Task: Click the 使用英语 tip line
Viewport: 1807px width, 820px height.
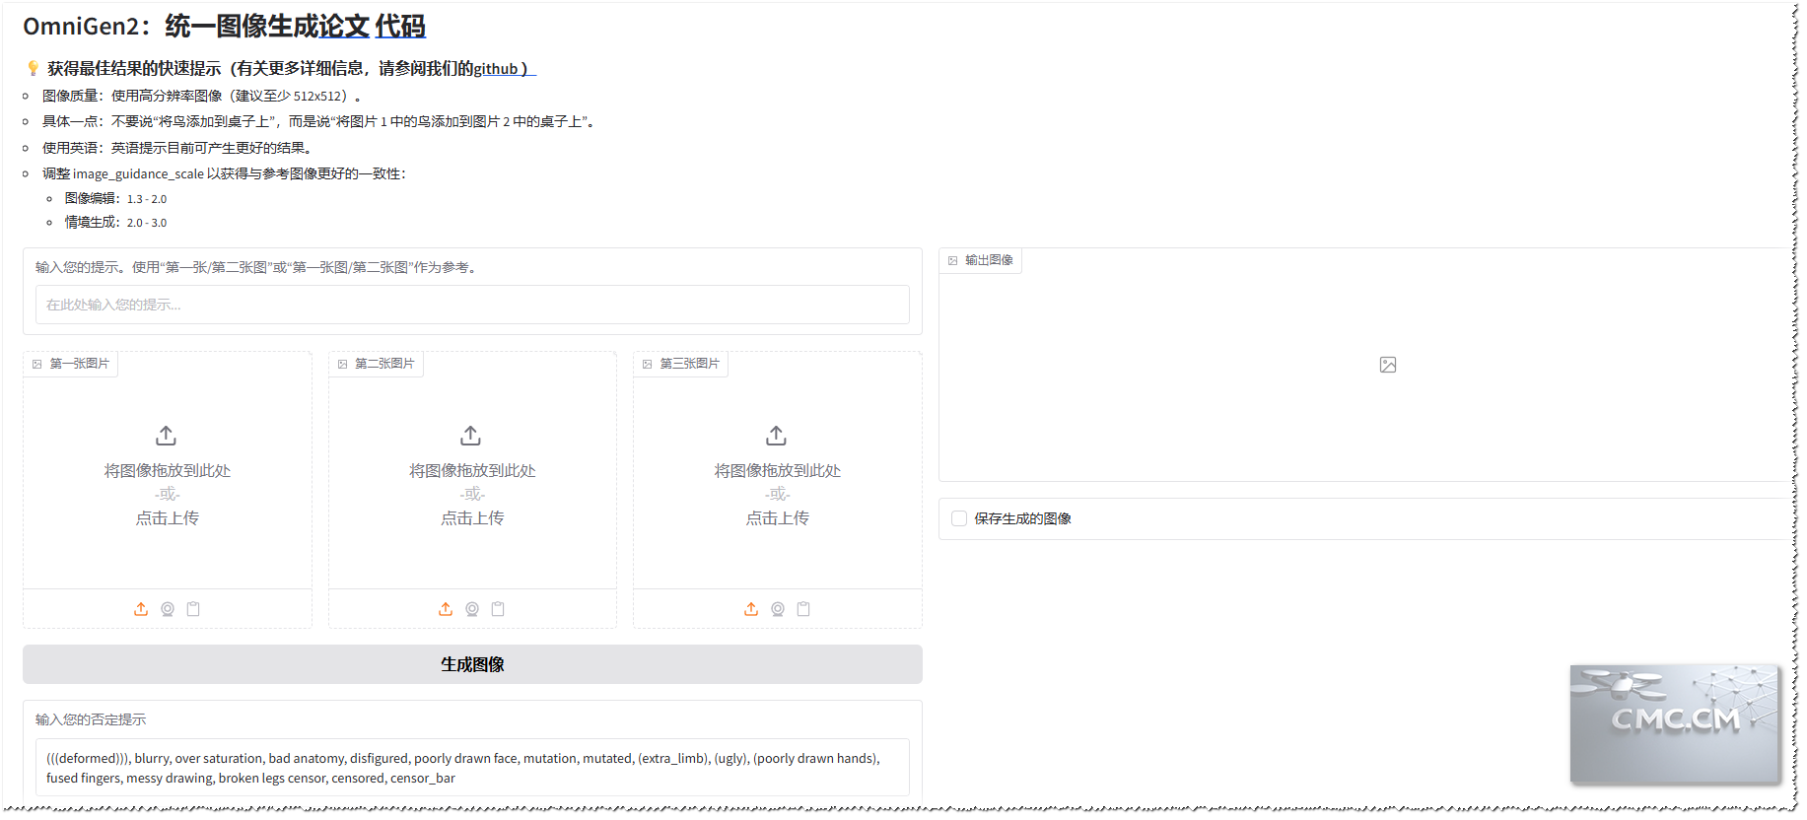Action: click(x=179, y=148)
